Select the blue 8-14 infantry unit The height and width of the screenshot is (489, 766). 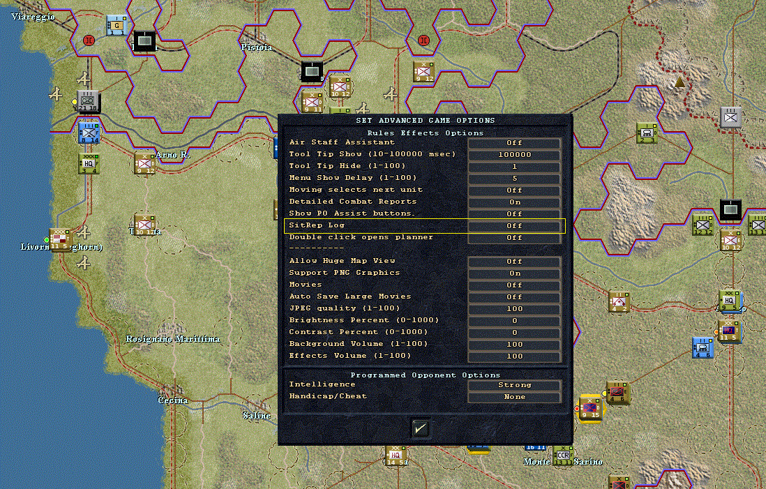click(x=89, y=133)
